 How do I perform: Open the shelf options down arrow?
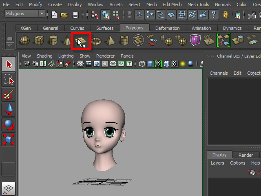pos(10,45)
